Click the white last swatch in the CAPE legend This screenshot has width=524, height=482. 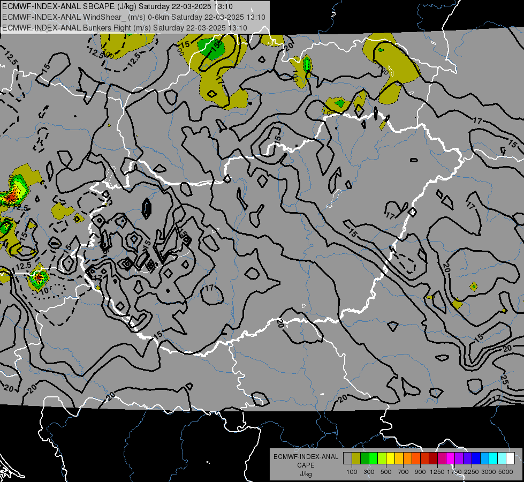tap(510, 458)
